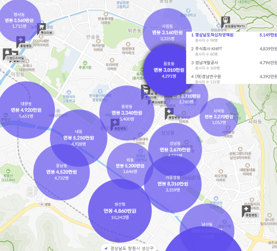Select the 가음정동 연봉 8,310만원 bubble
The height and width of the screenshot is (251, 277).
click(173, 184)
